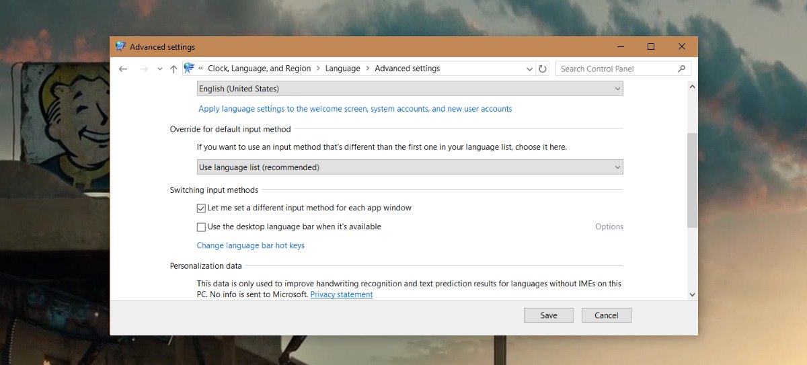Click the Control Panel address bar icon
The image size is (807, 365).
(x=189, y=68)
